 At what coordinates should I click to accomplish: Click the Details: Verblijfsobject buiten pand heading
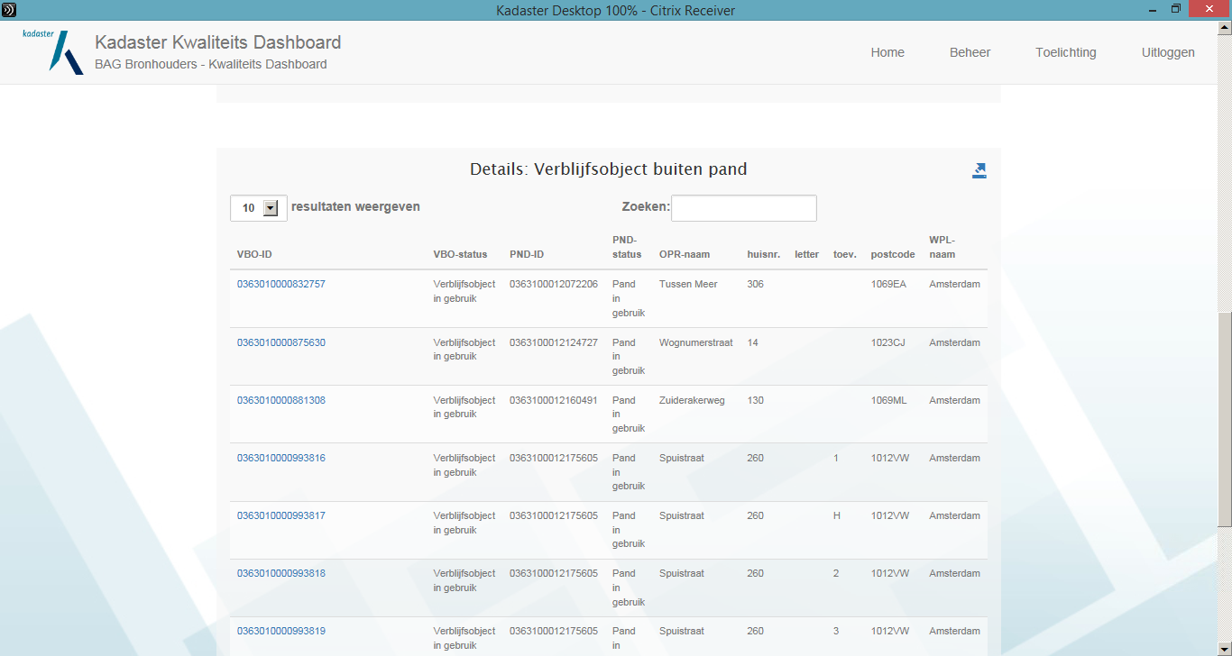click(609, 169)
